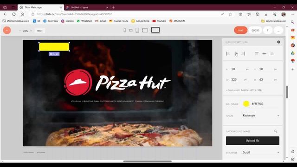Screen dimensions: 297x167
Task: Close the Figma browser tab
Action: [107, 7]
